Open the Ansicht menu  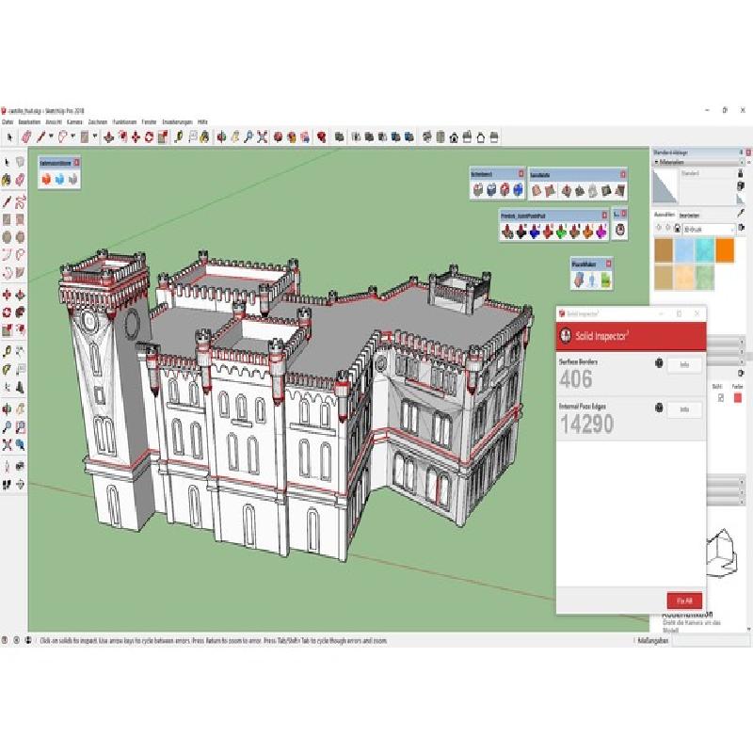(x=54, y=122)
